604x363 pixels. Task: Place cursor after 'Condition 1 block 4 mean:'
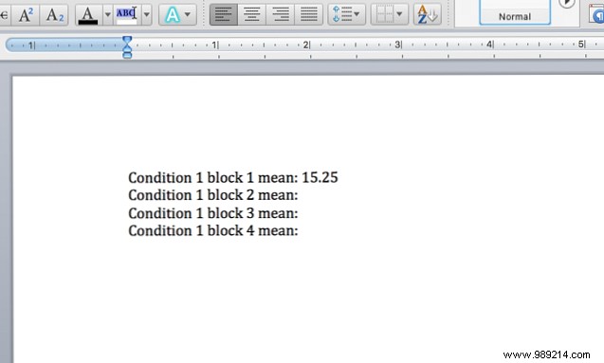[x=299, y=230]
